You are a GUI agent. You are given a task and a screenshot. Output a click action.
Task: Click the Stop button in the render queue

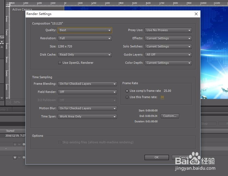tap(208, 124)
